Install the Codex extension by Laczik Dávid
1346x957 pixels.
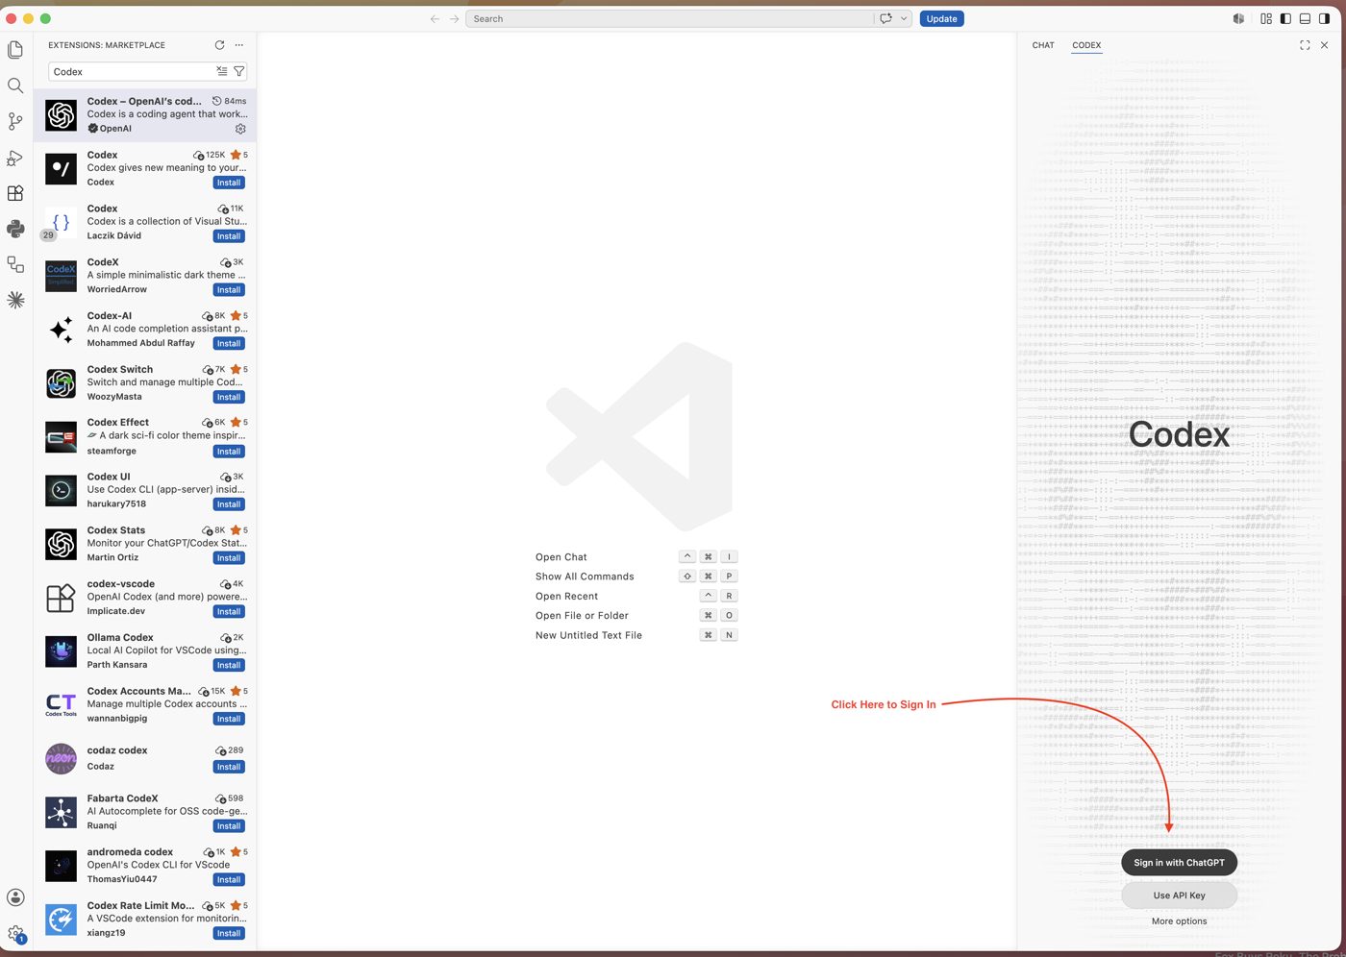(229, 236)
